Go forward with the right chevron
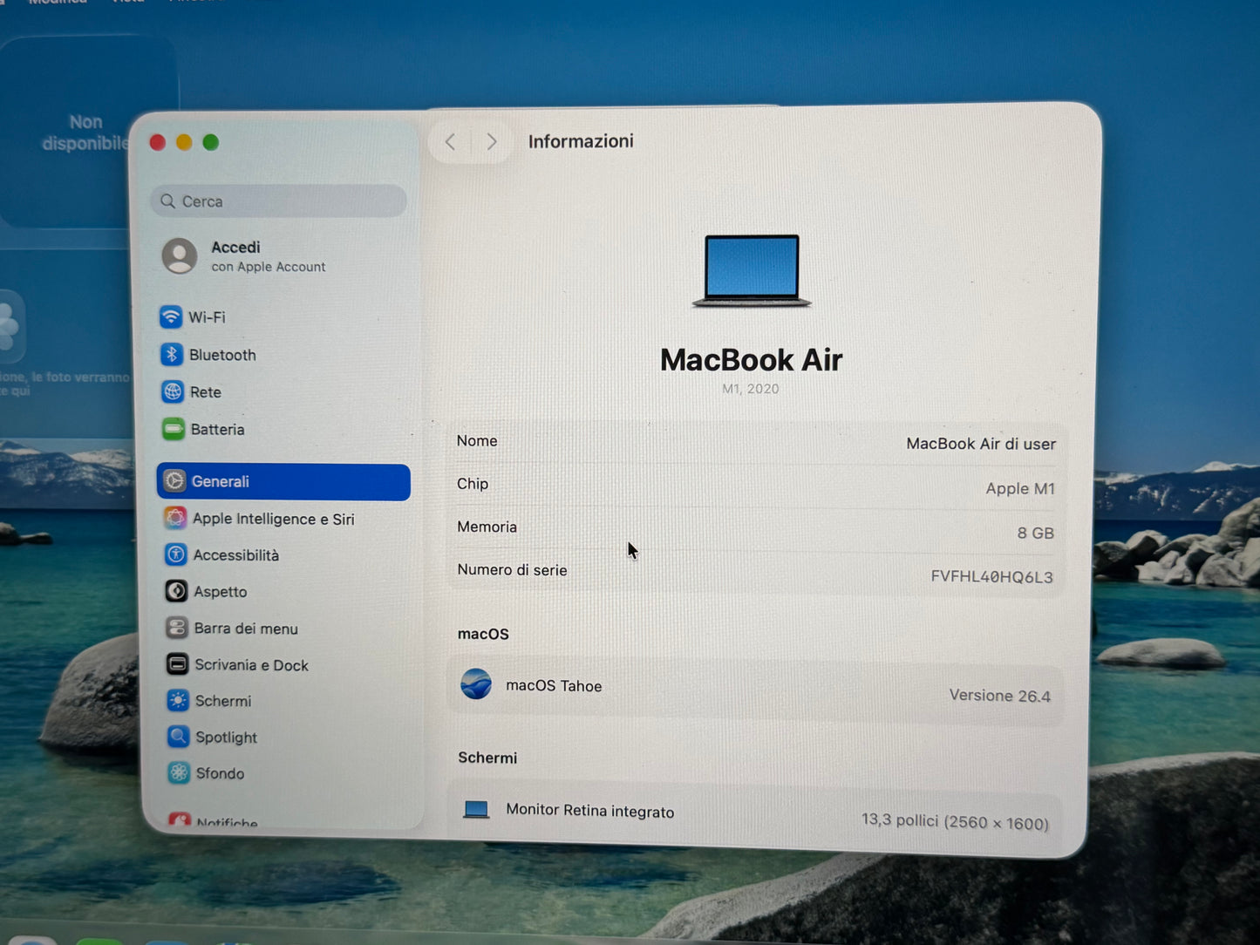The height and width of the screenshot is (945, 1260). 492,141
